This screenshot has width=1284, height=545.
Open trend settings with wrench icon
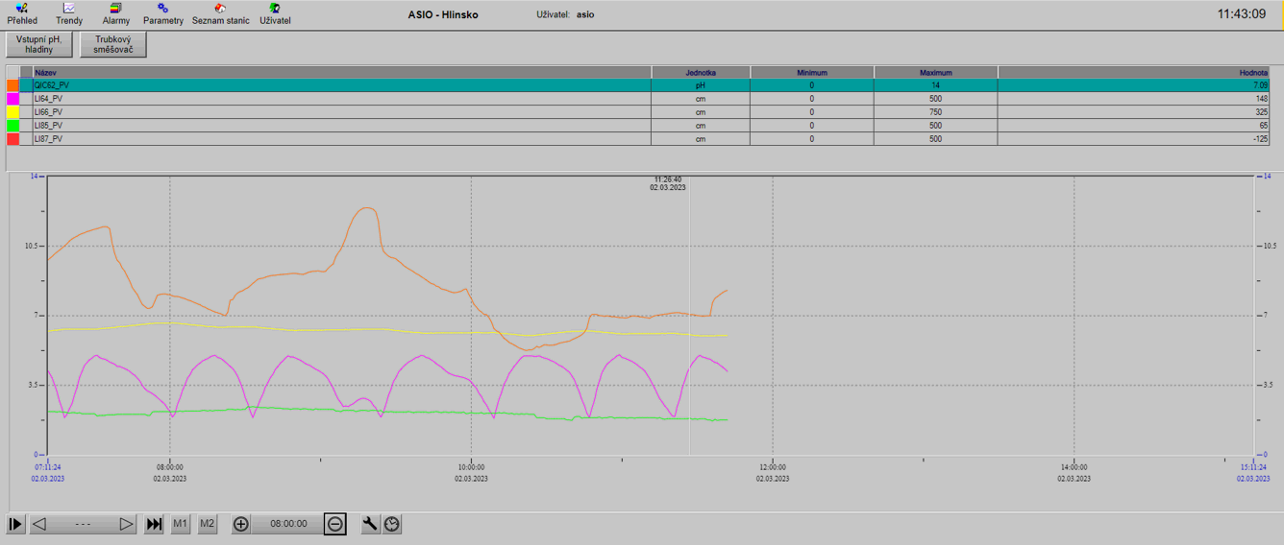pyautogui.click(x=370, y=524)
